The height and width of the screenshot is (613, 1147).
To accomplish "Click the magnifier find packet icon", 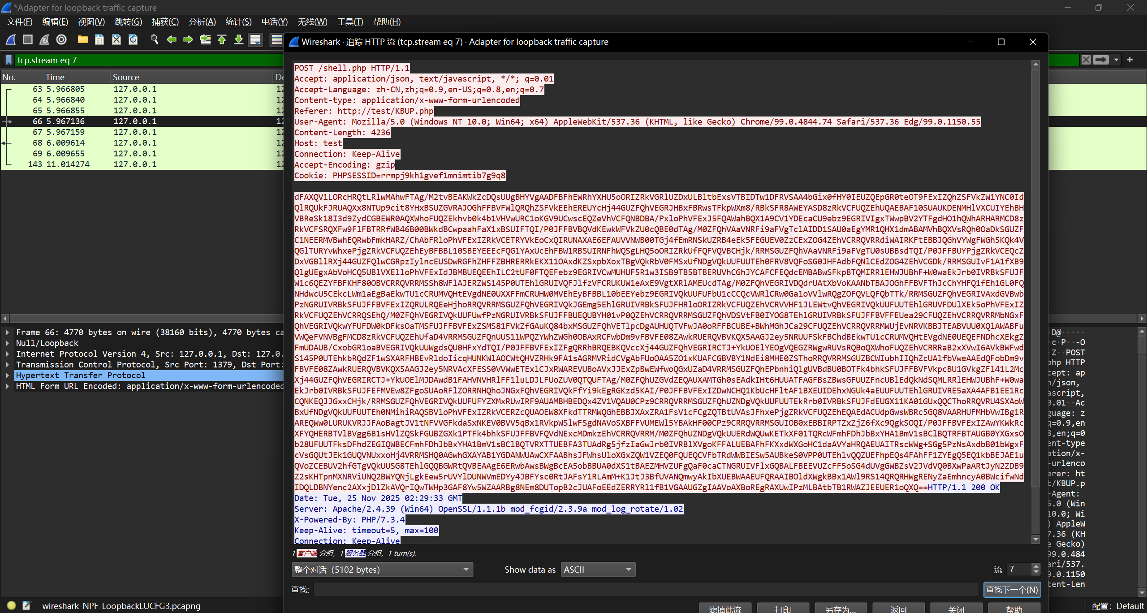I will click(155, 40).
